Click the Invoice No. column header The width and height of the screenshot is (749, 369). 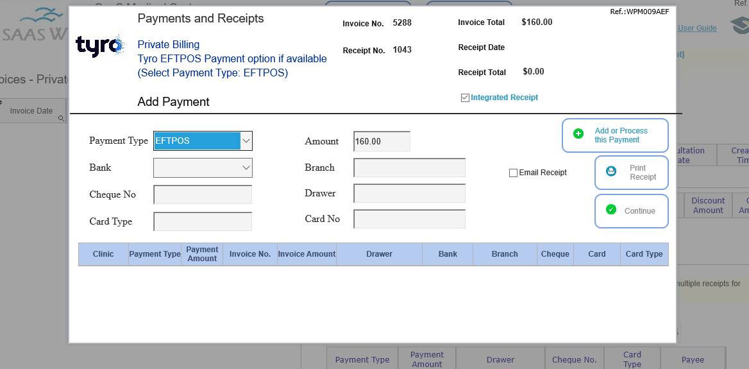pyautogui.click(x=250, y=254)
